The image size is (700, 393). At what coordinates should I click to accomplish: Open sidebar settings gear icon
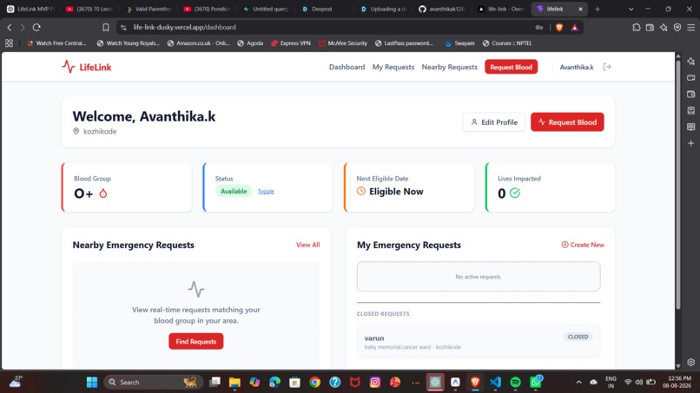coord(691,363)
